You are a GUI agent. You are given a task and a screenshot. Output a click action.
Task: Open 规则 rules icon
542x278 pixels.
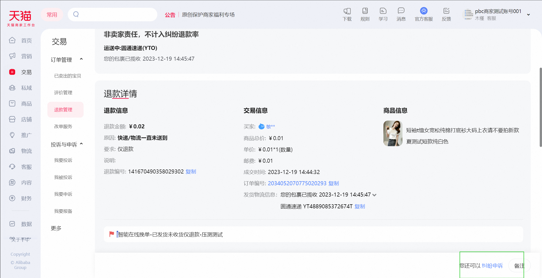[x=365, y=11]
